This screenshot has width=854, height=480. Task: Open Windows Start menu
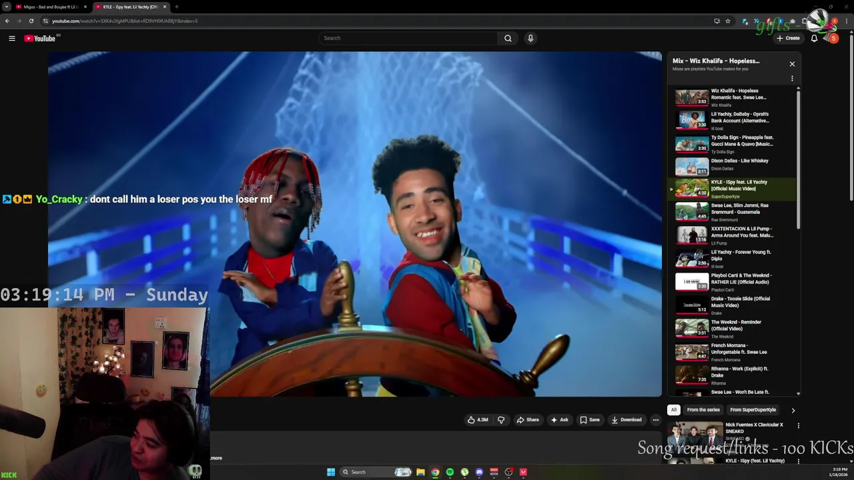331,472
